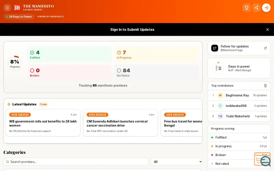Click Sign In to Submit Updates
Viewport: 274px width, 171px height.
click(x=132, y=29)
